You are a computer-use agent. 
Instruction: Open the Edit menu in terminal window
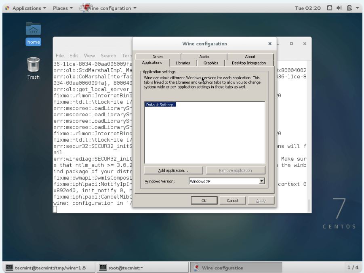tap(74, 56)
